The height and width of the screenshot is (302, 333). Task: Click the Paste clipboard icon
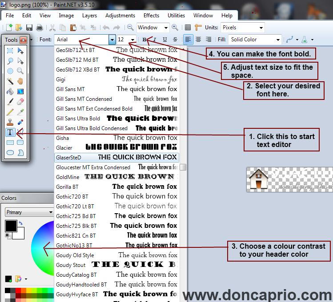(73, 28)
